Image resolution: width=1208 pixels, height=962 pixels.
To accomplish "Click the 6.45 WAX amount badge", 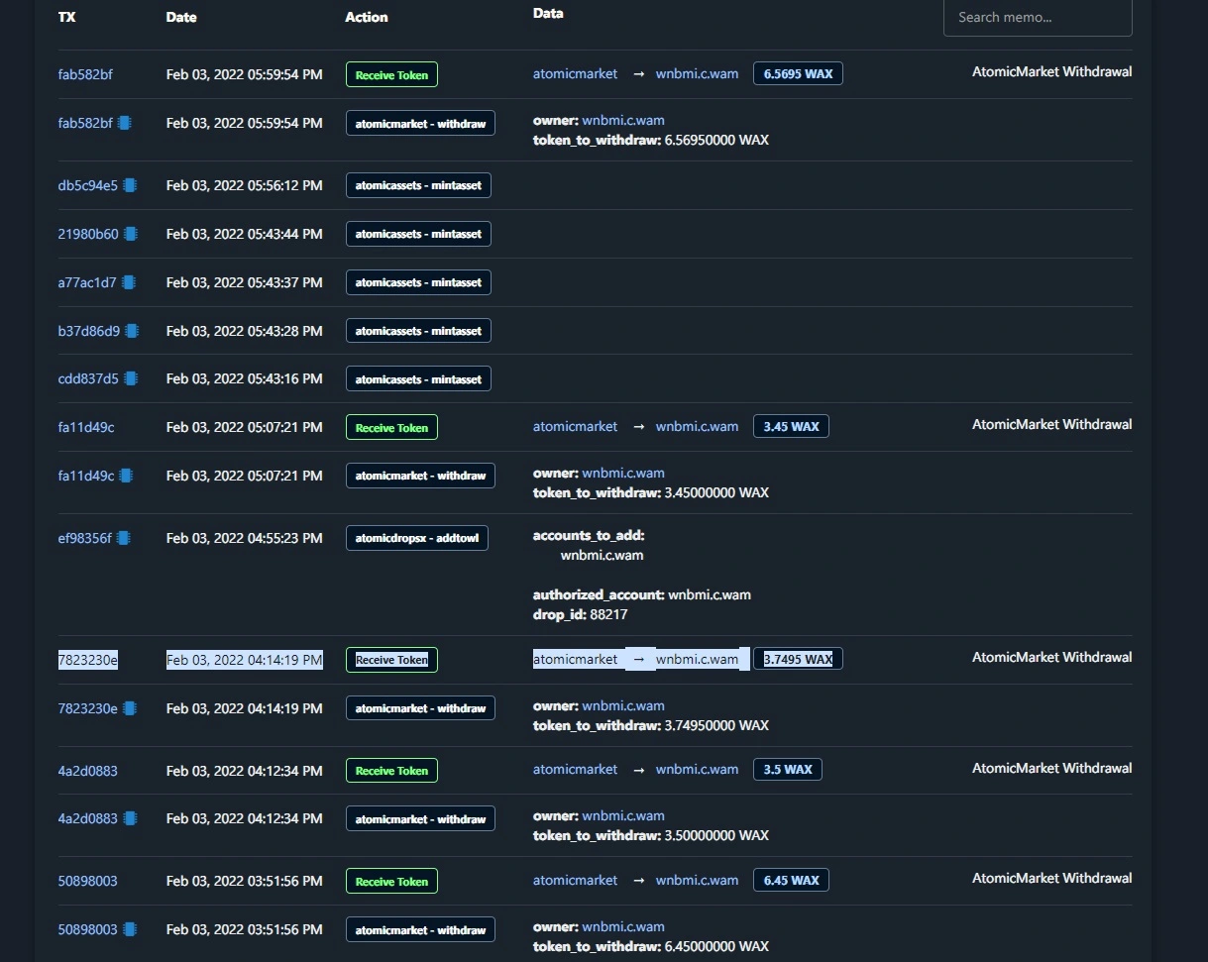I will [791, 880].
